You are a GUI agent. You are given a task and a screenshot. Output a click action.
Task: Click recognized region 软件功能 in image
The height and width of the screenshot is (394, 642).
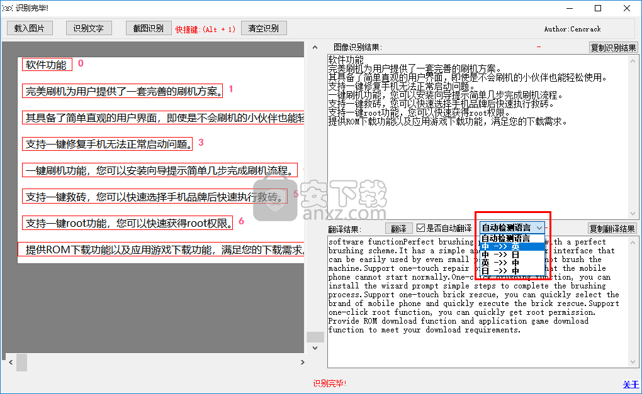tap(47, 65)
